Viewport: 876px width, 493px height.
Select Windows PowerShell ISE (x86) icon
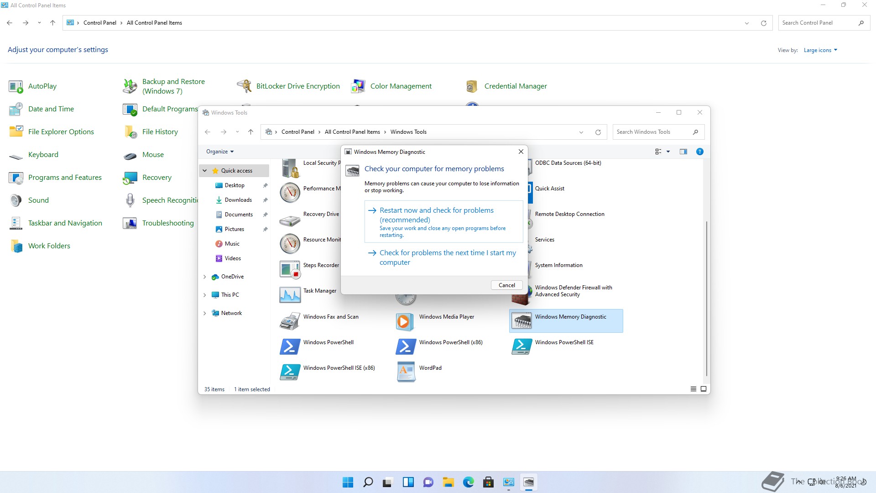point(290,372)
